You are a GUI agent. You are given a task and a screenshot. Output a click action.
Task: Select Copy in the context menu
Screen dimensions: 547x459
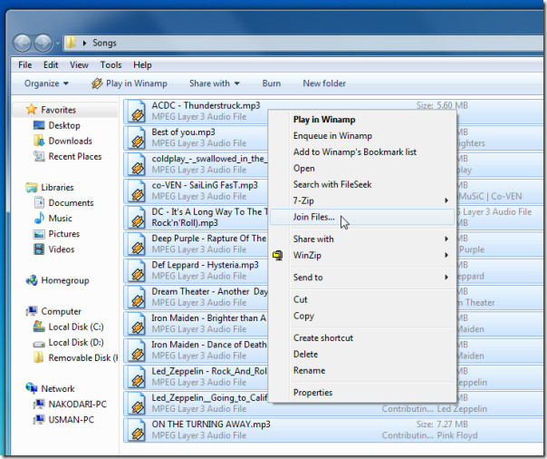pyautogui.click(x=361, y=316)
